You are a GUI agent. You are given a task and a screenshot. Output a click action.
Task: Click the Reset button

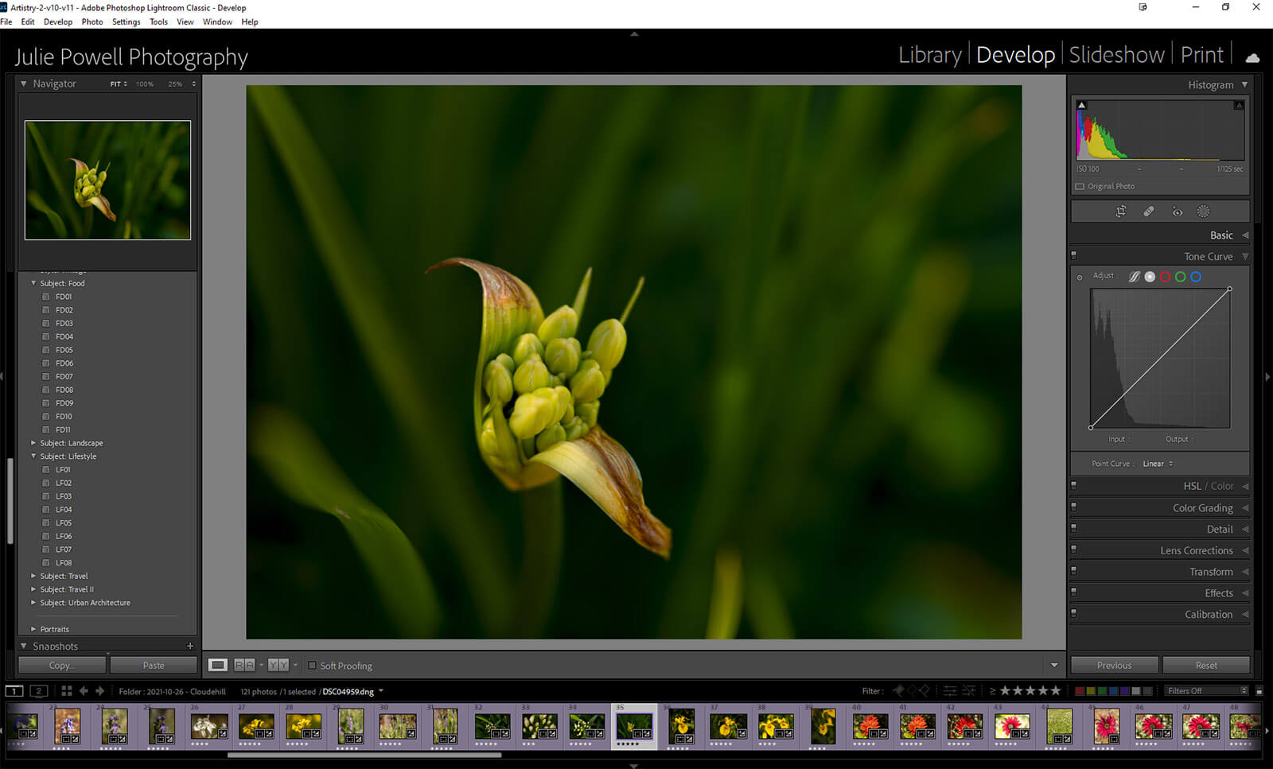coord(1205,665)
